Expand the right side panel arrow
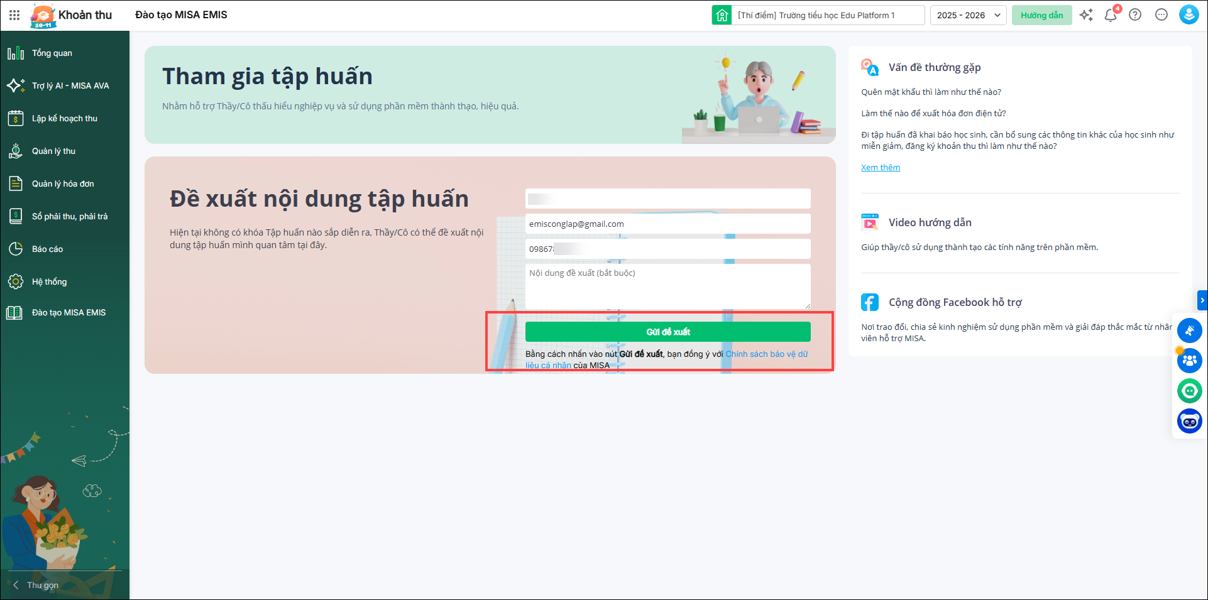The height and width of the screenshot is (600, 1208). [1202, 300]
